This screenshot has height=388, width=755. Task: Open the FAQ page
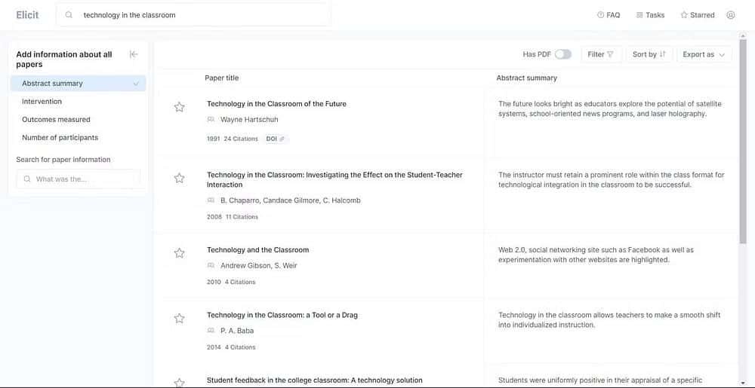(x=608, y=15)
